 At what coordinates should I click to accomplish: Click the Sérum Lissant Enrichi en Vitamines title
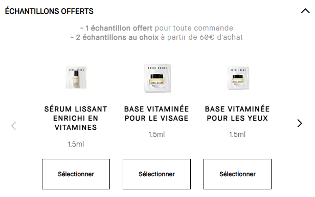coord(76,118)
